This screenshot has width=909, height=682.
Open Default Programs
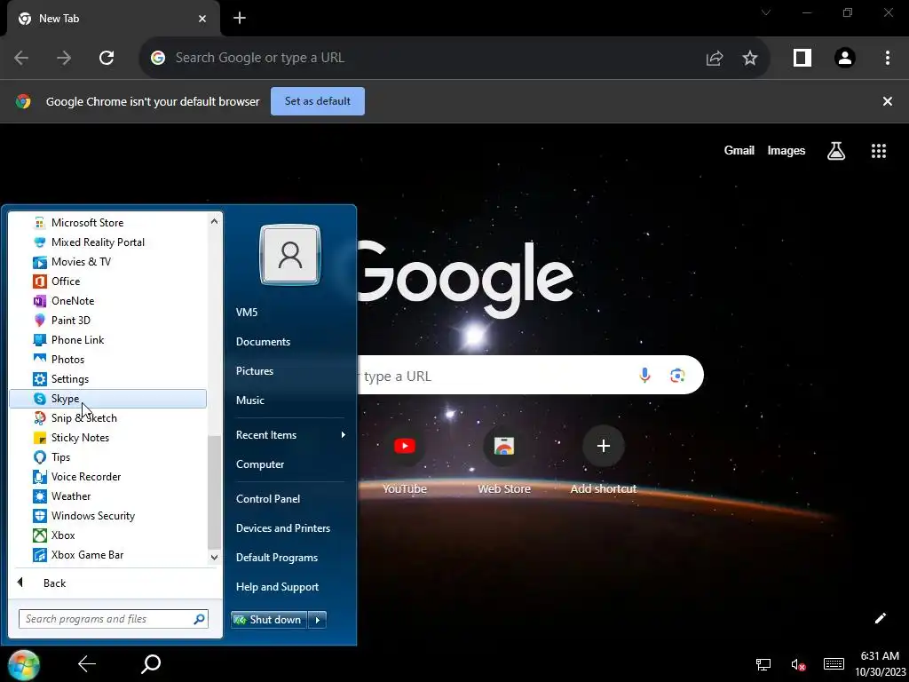(x=277, y=558)
